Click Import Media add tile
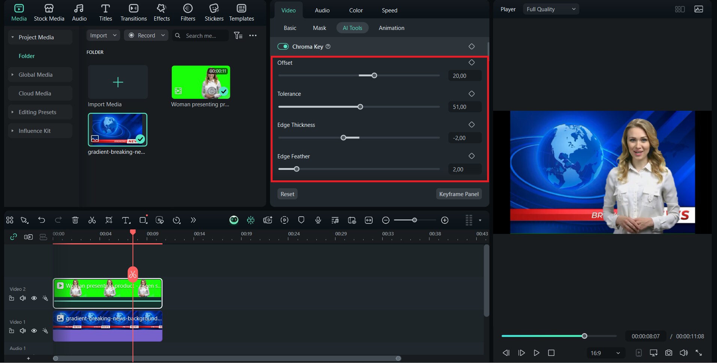This screenshot has width=717, height=363. [x=118, y=82]
